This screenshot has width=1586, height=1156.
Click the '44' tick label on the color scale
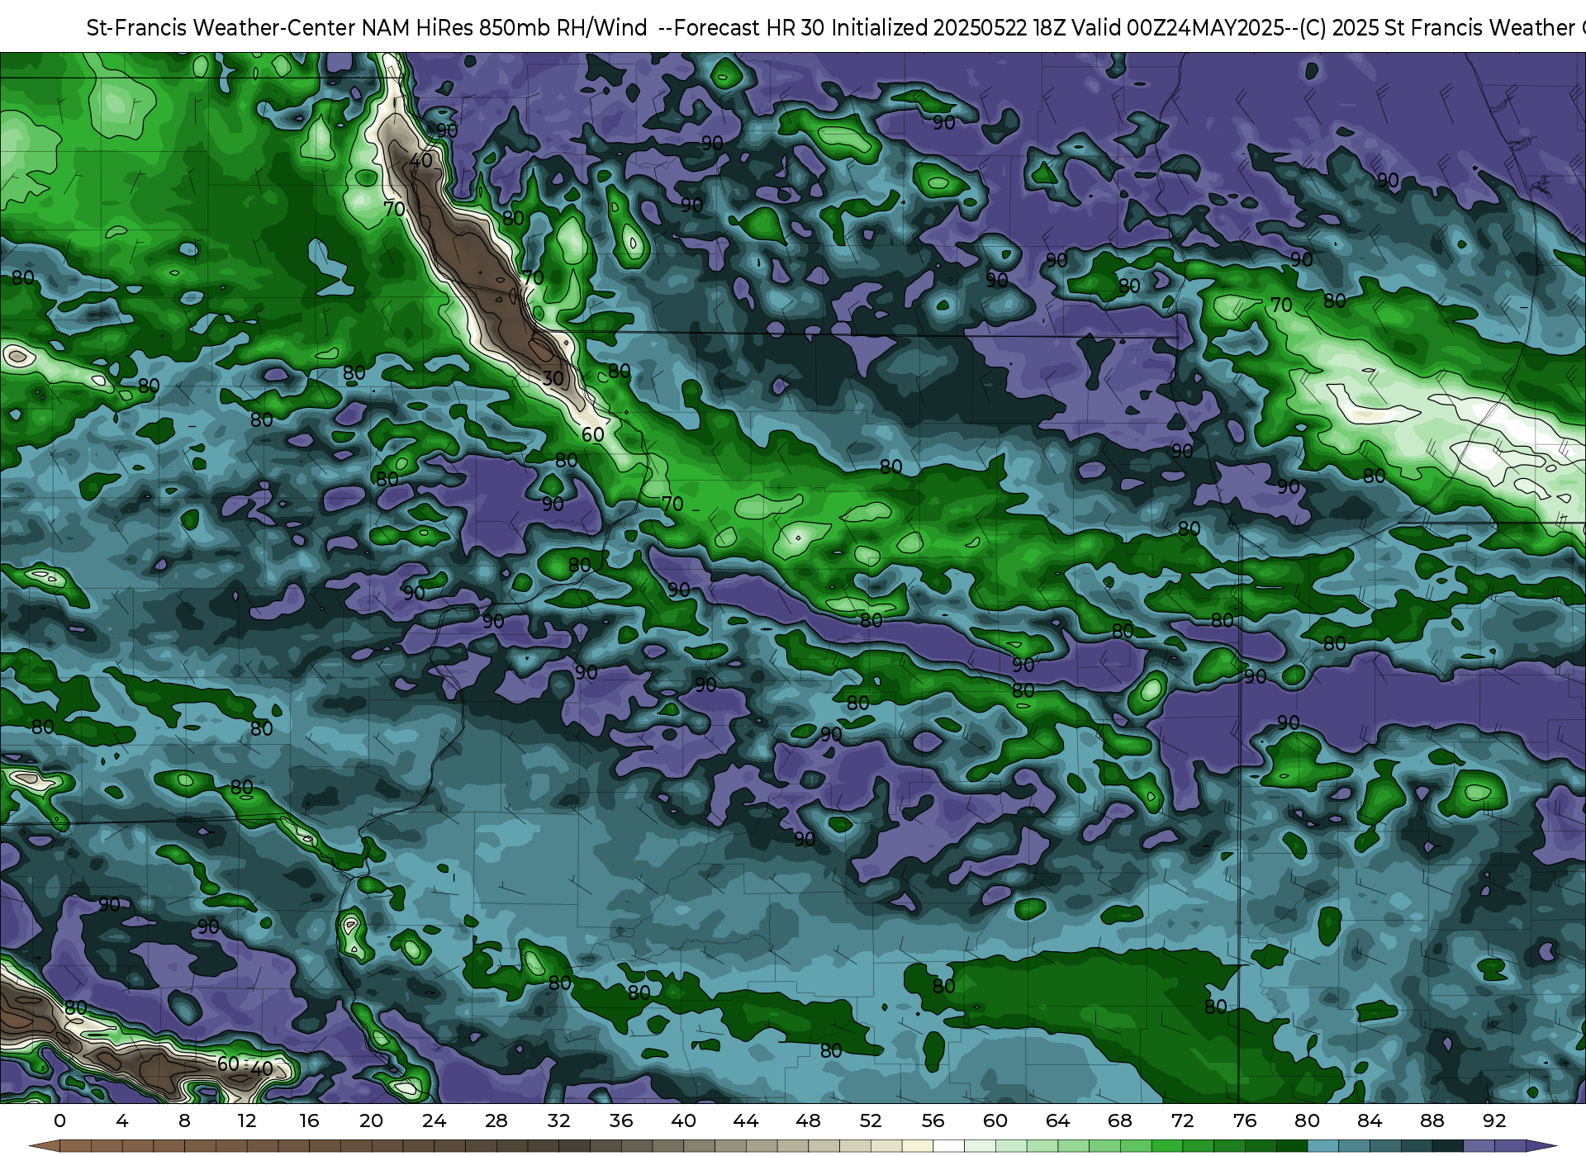[746, 1121]
